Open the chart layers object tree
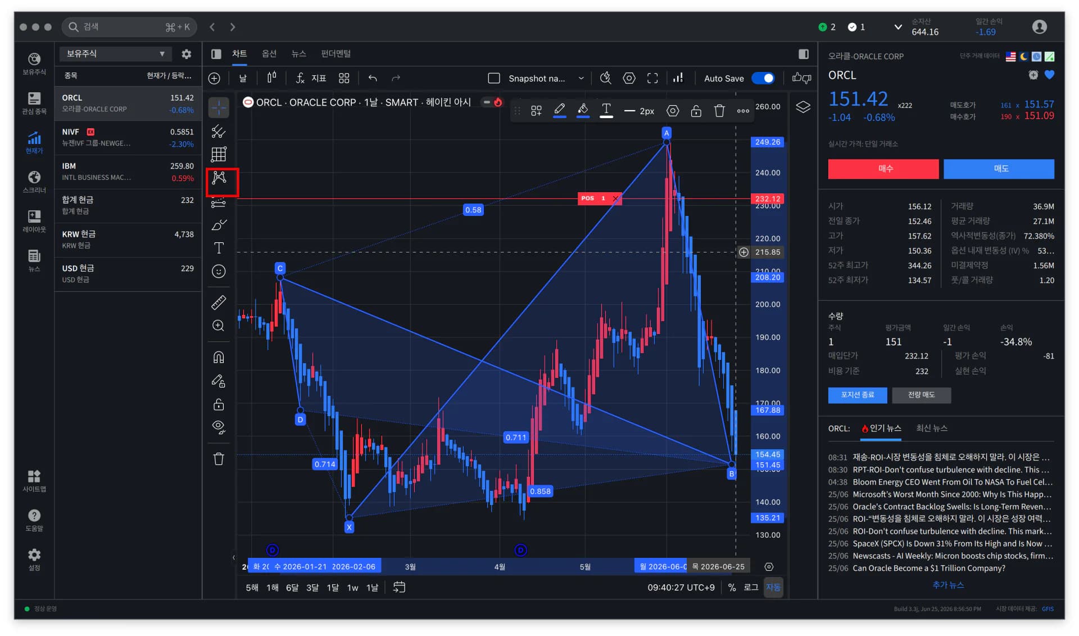 803,107
